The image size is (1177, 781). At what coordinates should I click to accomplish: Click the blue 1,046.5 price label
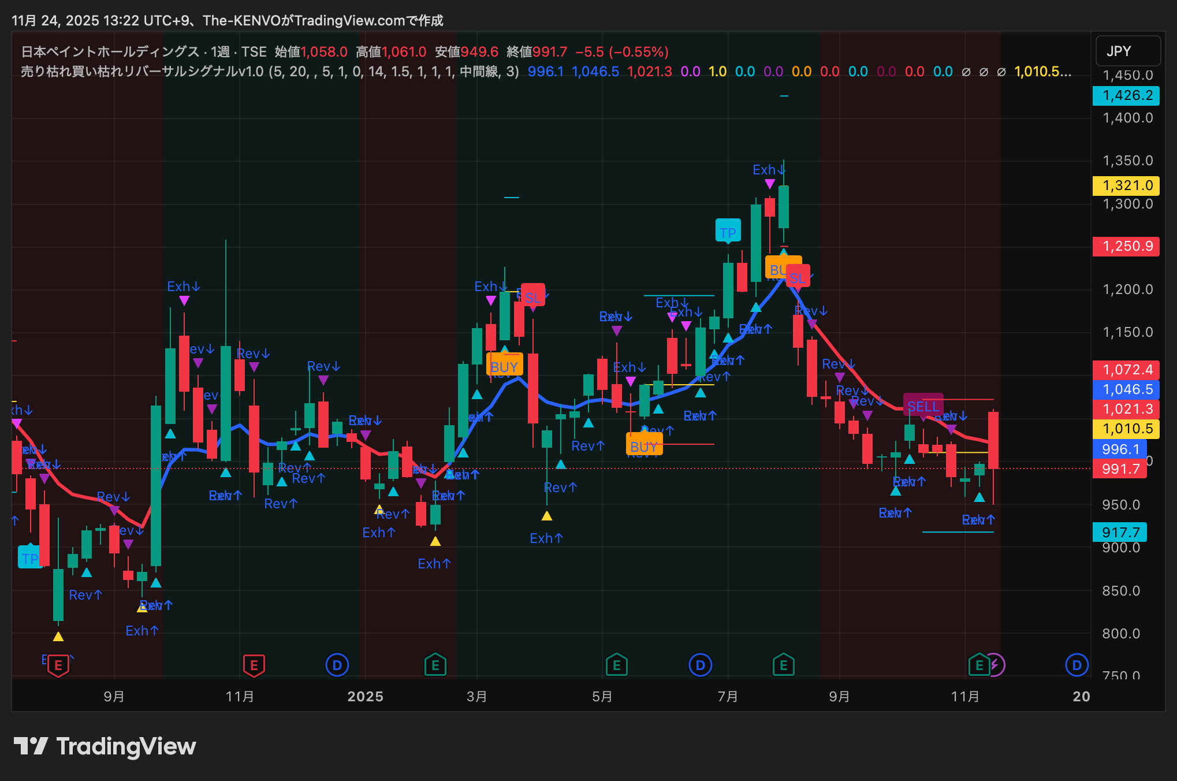[x=1126, y=389]
